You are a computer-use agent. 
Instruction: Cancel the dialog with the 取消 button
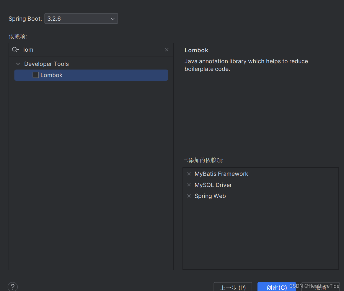321,287
